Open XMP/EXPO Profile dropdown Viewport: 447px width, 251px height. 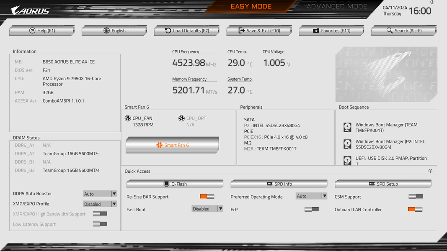(100, 204)
